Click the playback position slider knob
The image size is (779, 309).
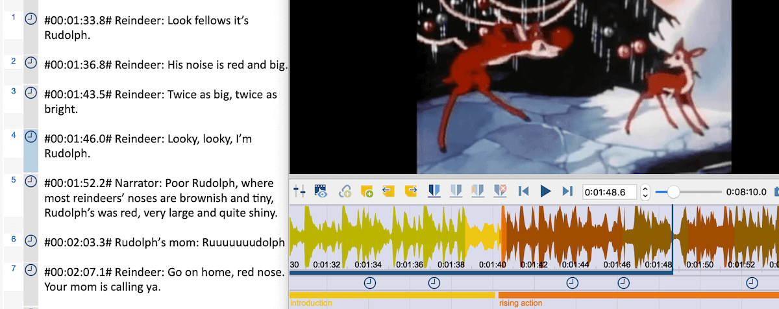(x=673, y=192)
